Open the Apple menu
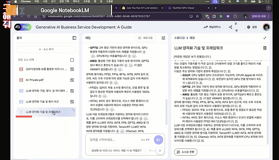Viewport: 279px width, 160px height. [15, 2]
